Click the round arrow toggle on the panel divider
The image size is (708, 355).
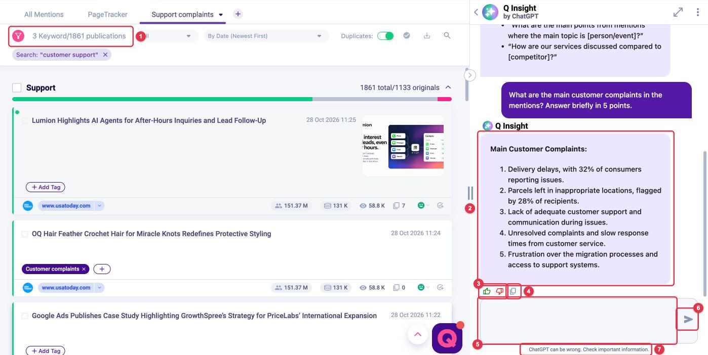(x=470, y=75)
